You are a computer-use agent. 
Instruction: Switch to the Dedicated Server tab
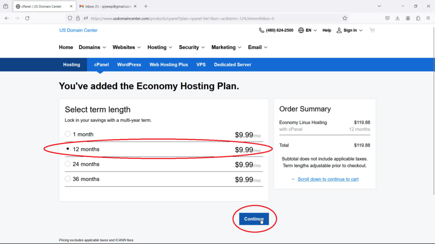[x=232, y=64]
